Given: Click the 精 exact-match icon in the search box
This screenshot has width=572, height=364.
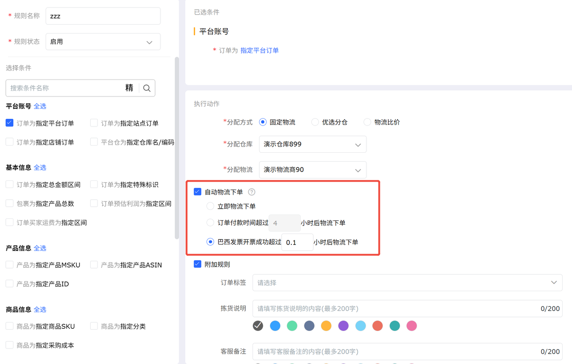Looking at the screenshot, I should click(x=129, y=88).
